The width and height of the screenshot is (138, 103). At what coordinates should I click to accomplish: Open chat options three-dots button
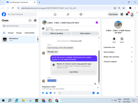click(30, 20)
